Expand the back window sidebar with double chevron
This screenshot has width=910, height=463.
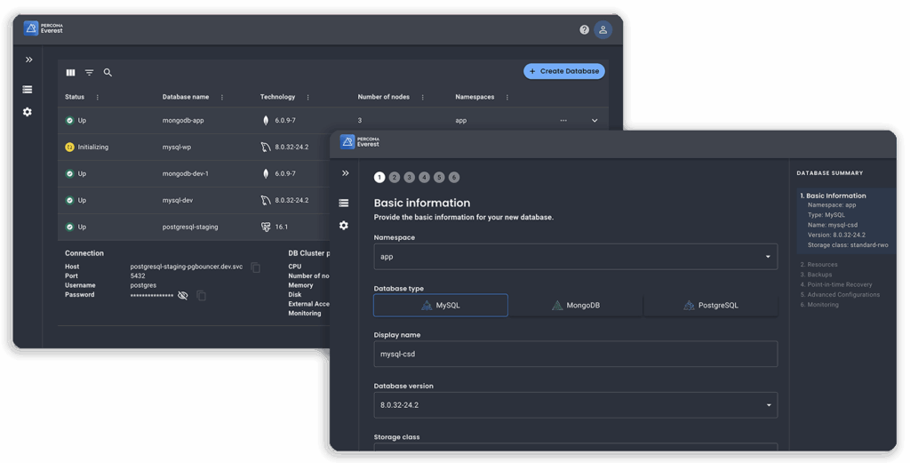tap(28, 60)
